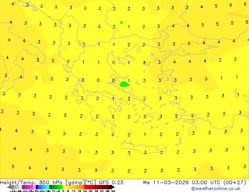This screenshot has width=249, height=192.
Task: Select the dark purple swatch on the scale
Action: [23, 187]
